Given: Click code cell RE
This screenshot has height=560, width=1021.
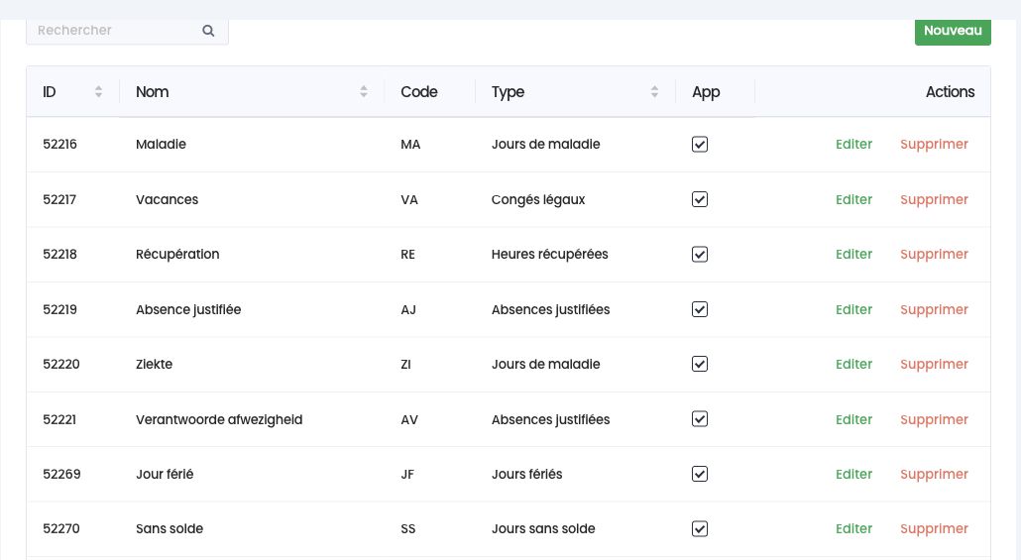Looking at the screenshot, I should 407,255.
